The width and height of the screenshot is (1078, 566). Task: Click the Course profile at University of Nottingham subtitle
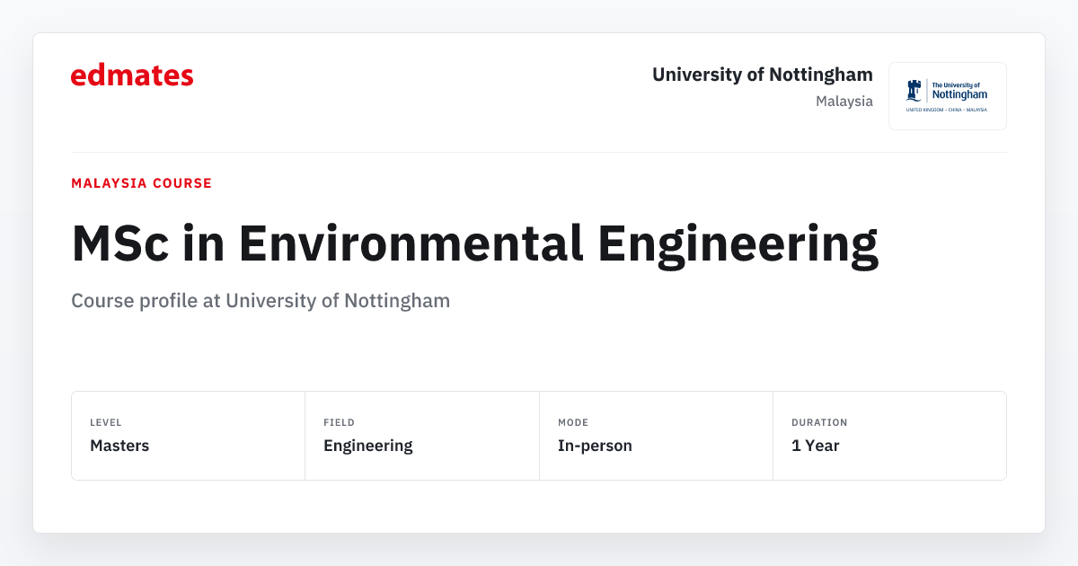pos(261,301)
